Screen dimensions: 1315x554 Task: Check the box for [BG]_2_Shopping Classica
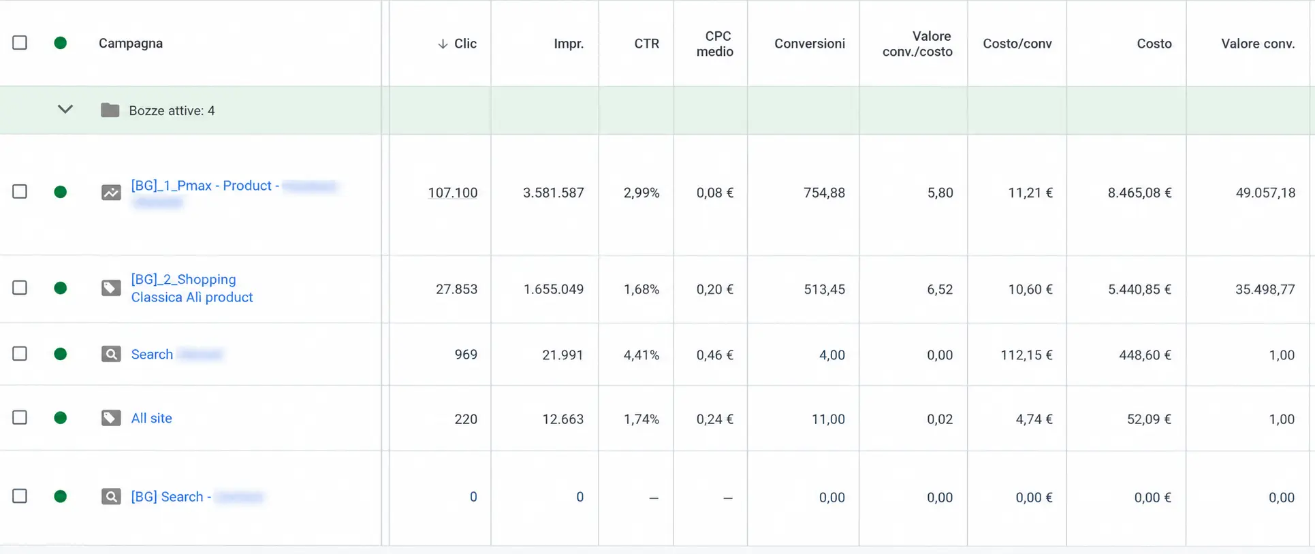tap(20, 287)
